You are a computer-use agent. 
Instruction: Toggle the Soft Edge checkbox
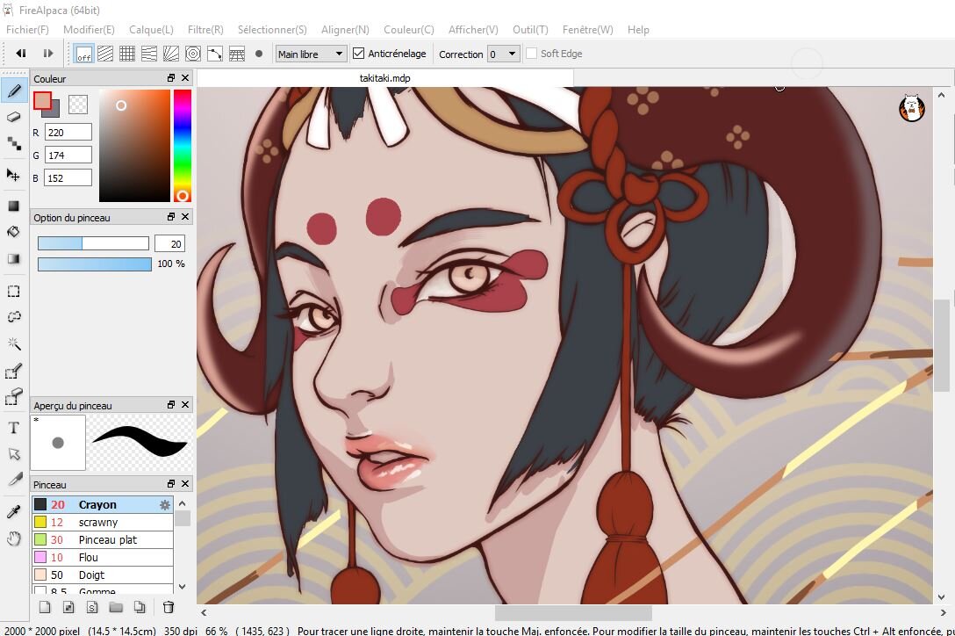tap(531, 54)
